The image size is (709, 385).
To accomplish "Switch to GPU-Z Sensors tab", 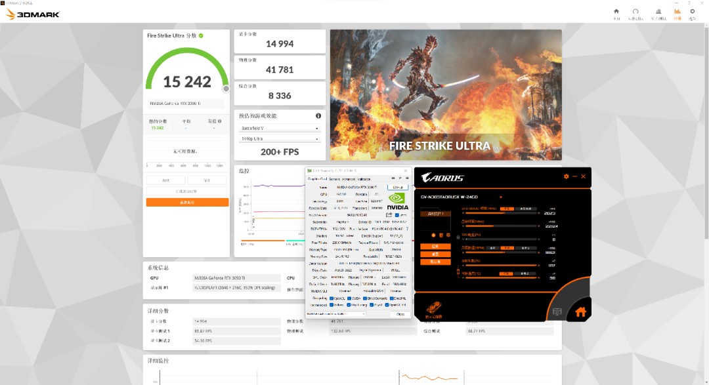I will 335,179.
